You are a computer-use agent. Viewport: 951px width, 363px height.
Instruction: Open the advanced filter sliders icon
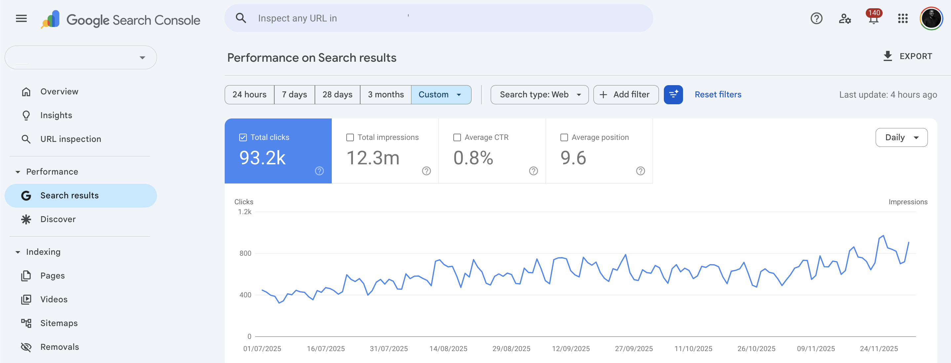pyautogui.click(x=673, y=94)
